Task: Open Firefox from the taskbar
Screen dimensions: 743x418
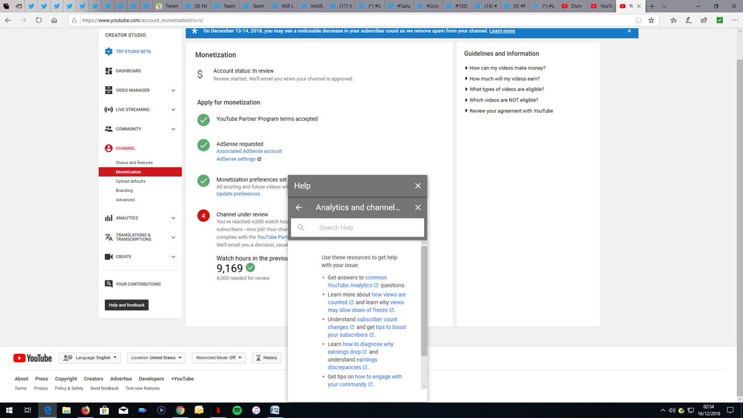Action: [85, 410]
